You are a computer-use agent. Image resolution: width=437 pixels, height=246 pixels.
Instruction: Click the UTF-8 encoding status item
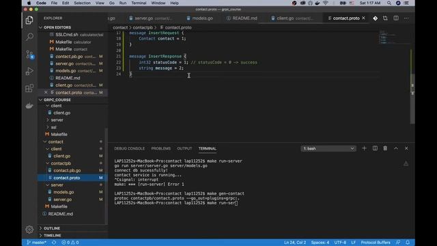click(x=340, y=243)
